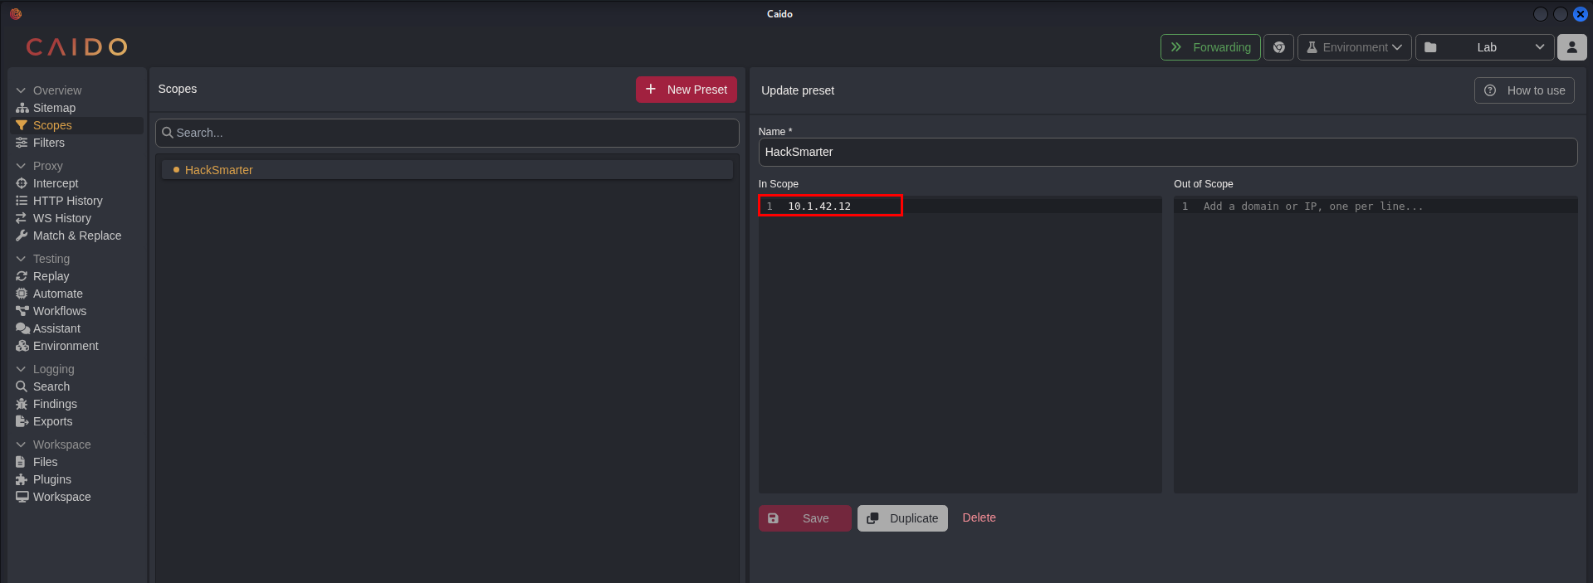Click the Out of Scope text area

tap(1375, 348)
